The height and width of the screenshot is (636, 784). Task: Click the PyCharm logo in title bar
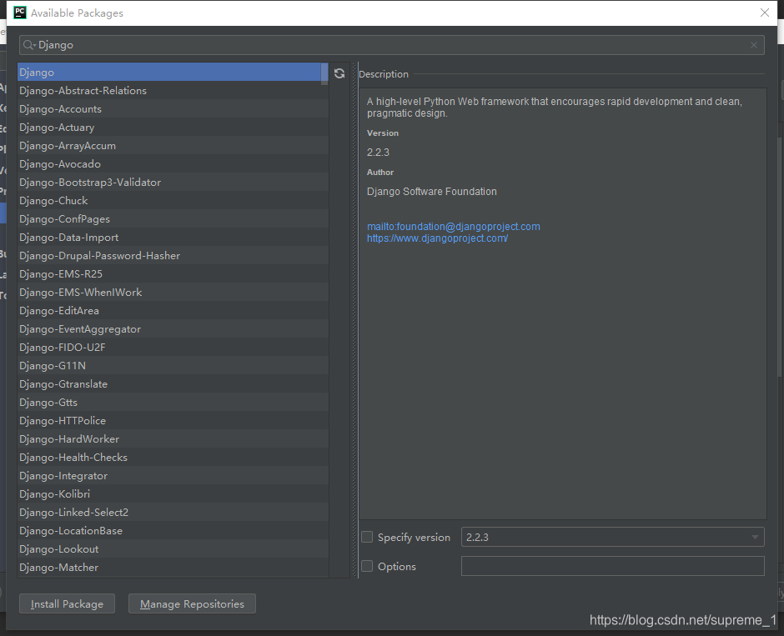19,13
